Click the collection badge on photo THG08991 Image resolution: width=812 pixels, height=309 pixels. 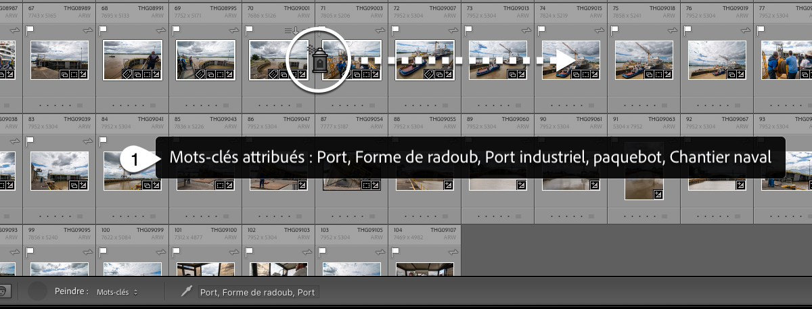(137, 74)
